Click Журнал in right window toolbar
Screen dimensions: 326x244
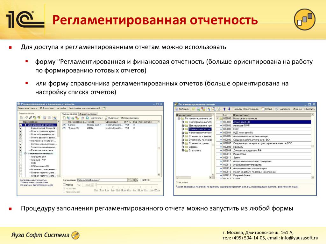[x=297, y=109]
